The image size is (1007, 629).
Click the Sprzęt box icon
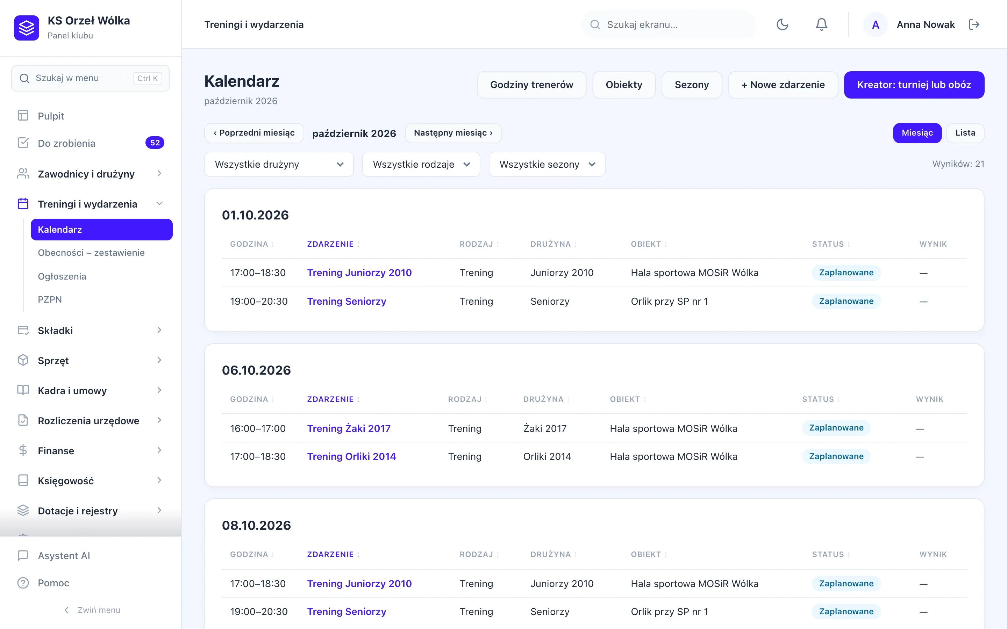point(23,360)
